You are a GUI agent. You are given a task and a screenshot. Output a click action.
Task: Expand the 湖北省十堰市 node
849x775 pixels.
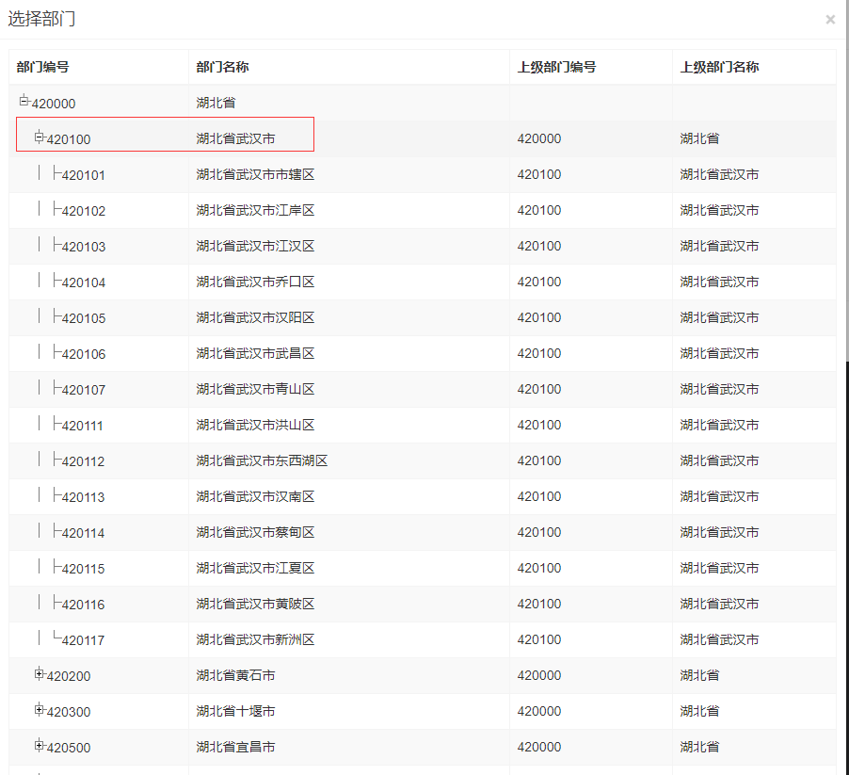click(39, 711)
